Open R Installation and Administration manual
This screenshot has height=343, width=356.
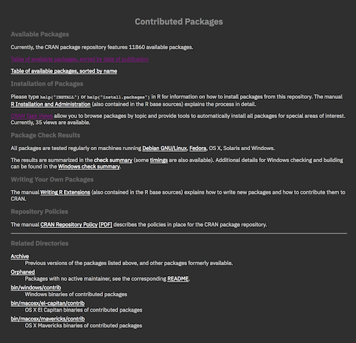point(51,104)
